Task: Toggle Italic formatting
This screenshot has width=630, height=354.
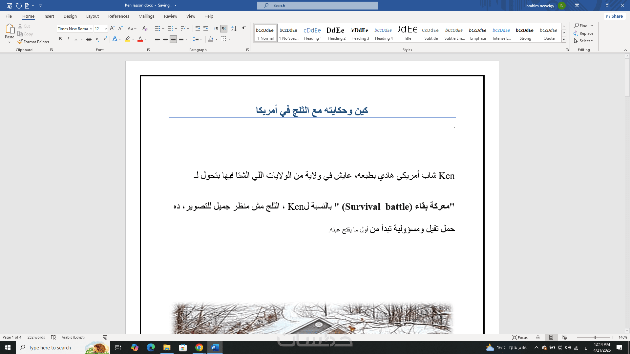Action: pyautogui.click(x=68, y=39)
